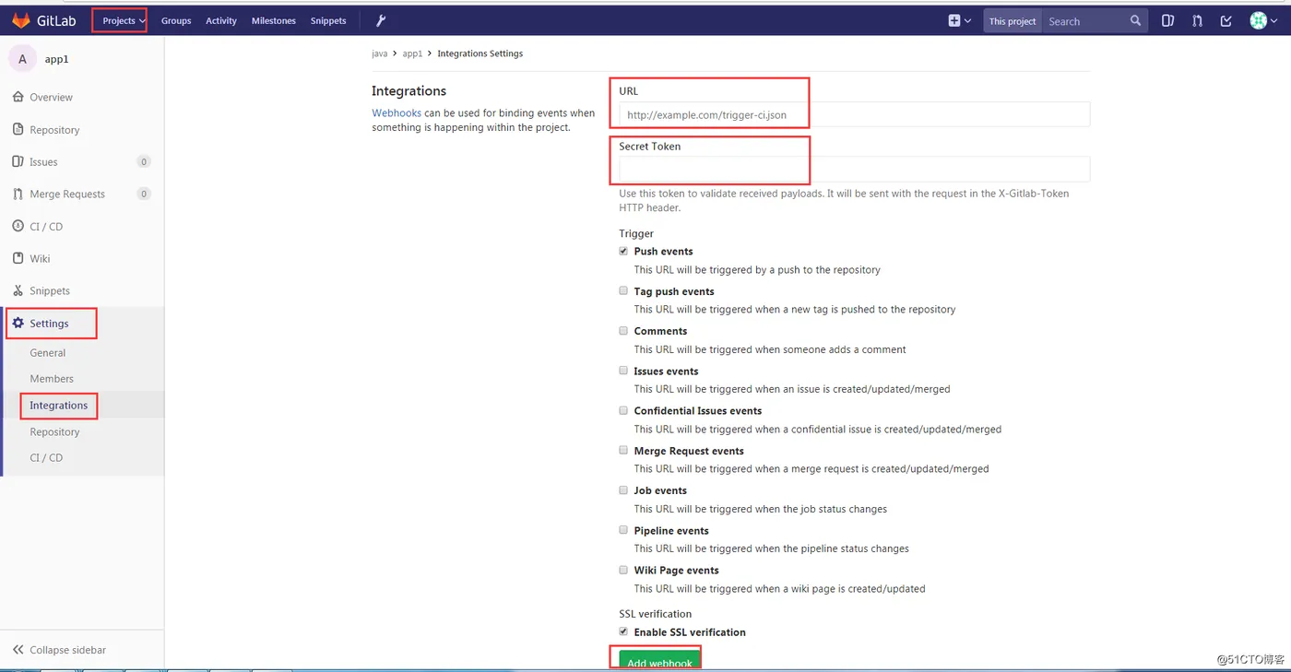Select Integrations under Settings

tap(59, 406)
